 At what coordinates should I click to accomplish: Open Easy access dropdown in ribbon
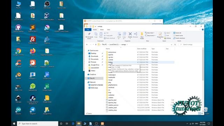coord(150,35)
